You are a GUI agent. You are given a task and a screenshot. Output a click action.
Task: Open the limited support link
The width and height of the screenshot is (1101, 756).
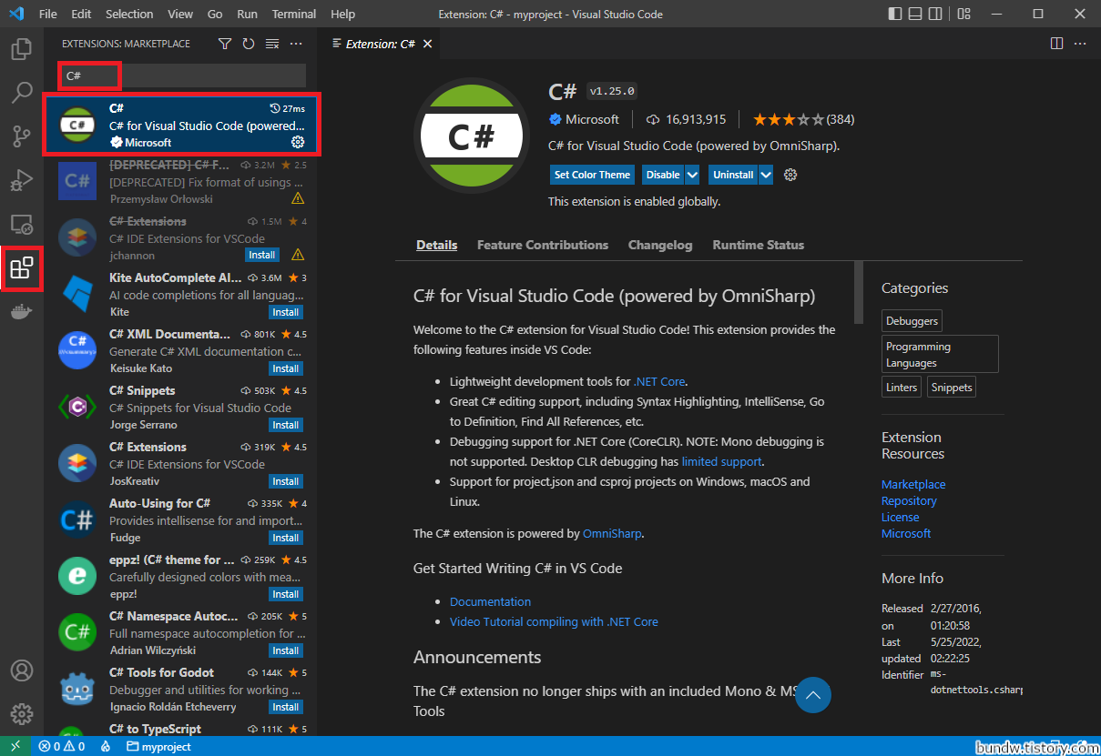click(x=722, y=461)
